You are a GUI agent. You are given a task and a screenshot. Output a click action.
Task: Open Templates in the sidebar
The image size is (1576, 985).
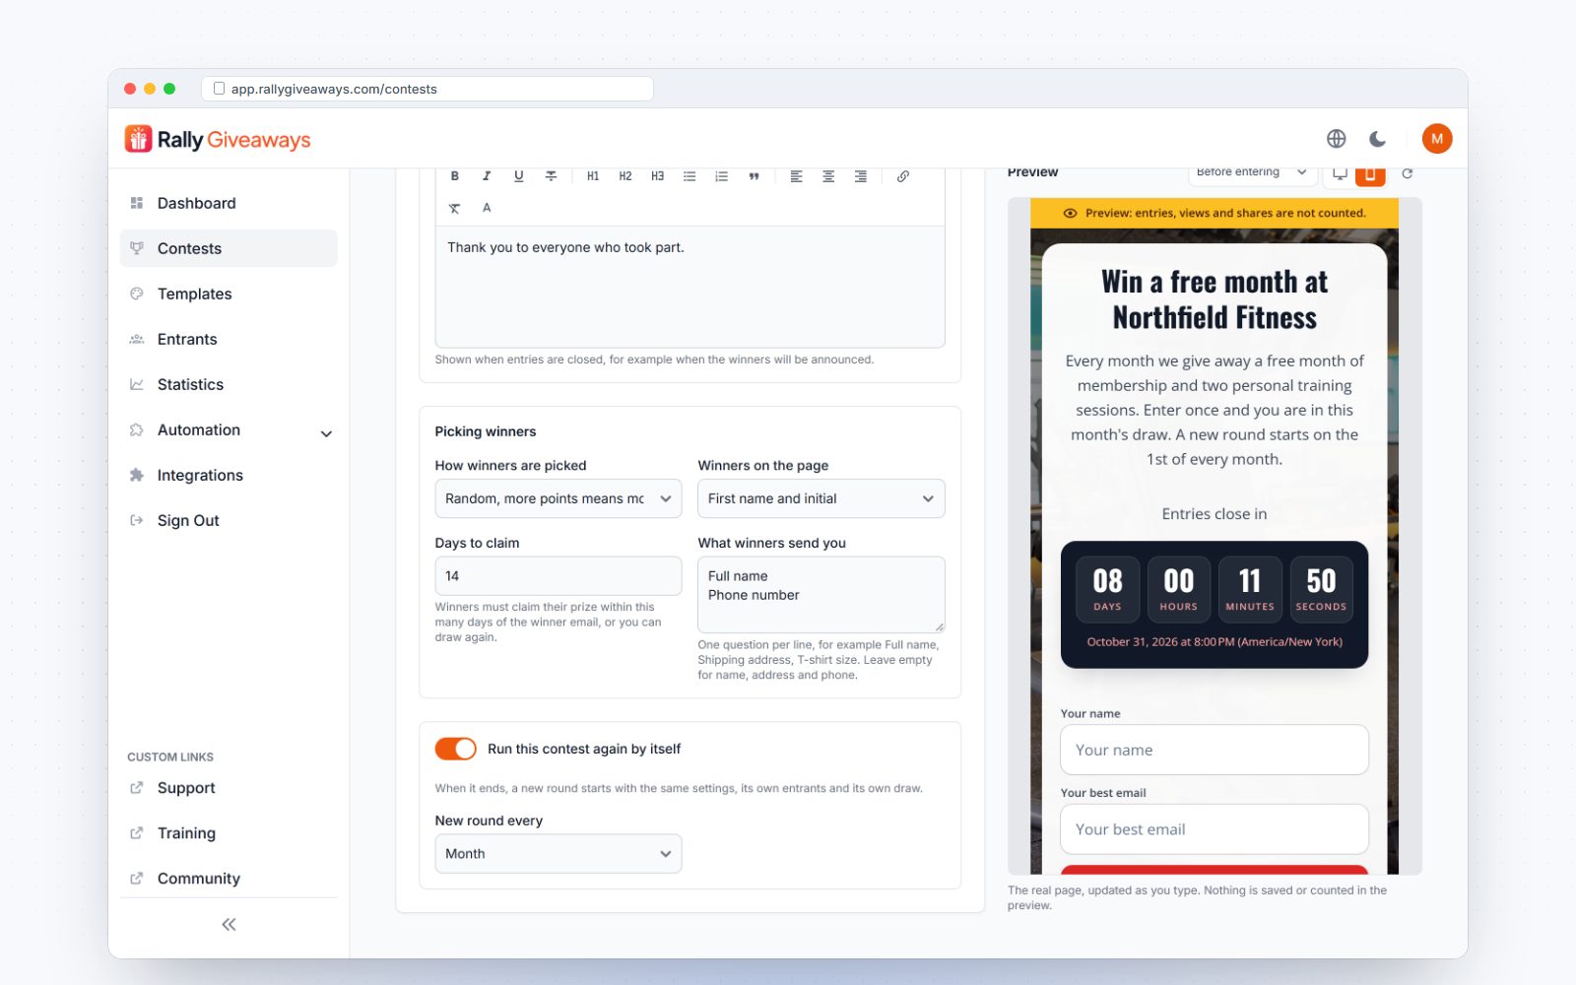(229, 294)
